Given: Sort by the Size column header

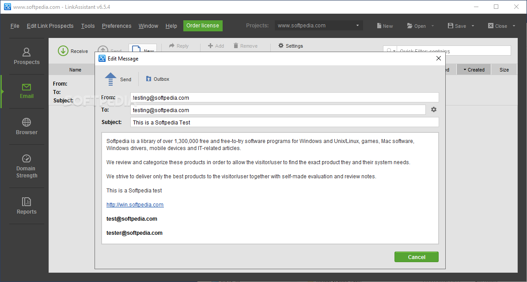Looking at the screenshot, I should 504,69.
